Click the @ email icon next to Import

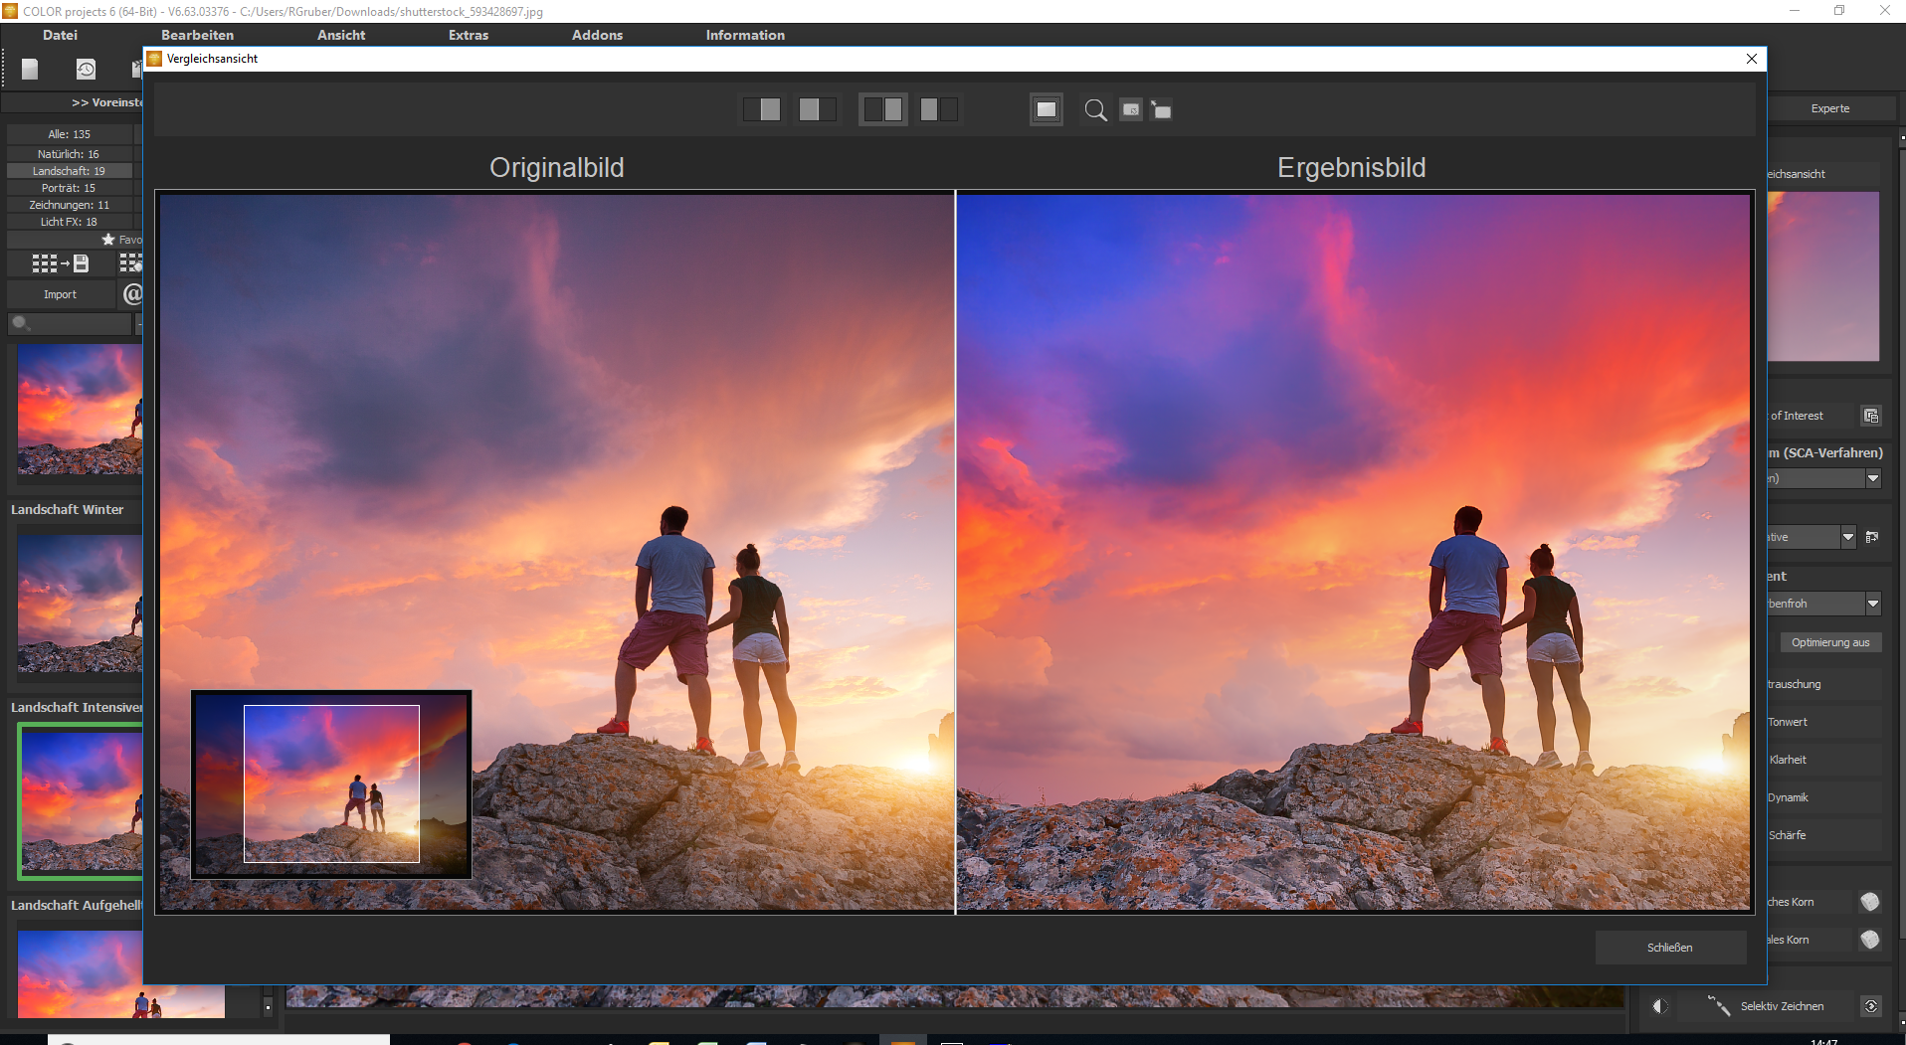tap(132, 294)
